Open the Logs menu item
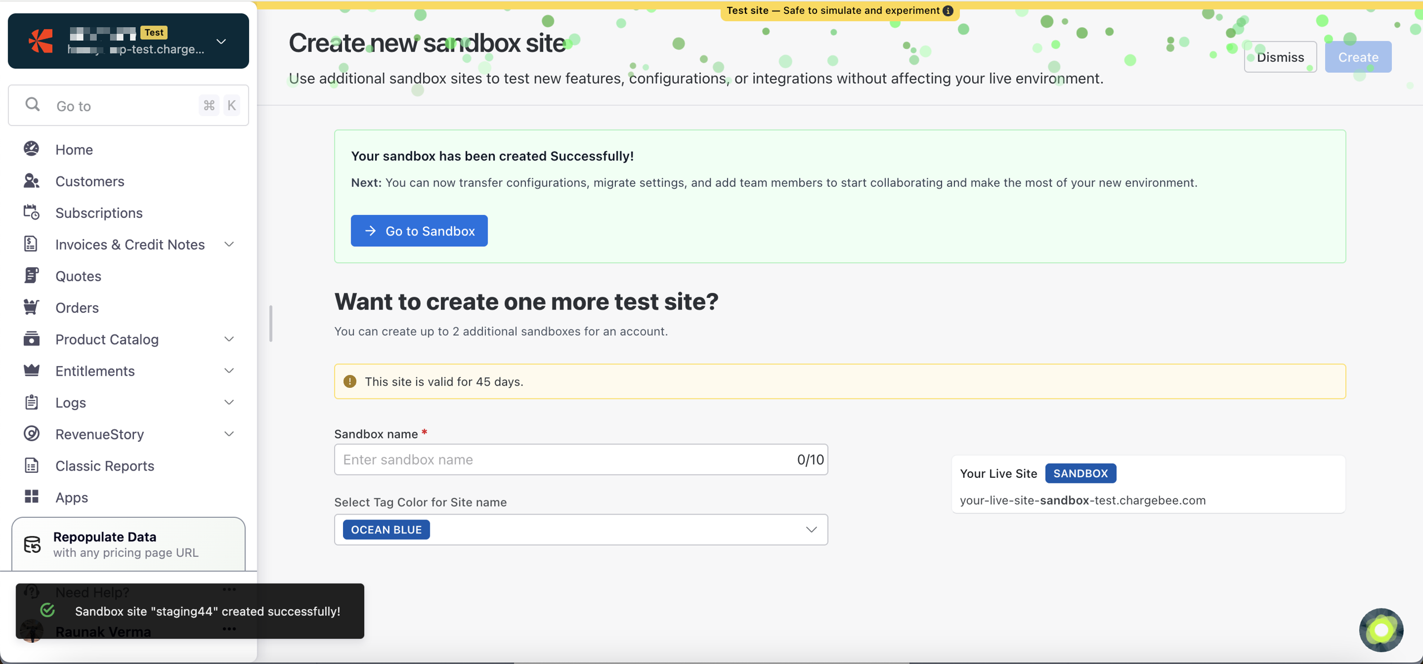1423x664 pixels. [71, 402]
